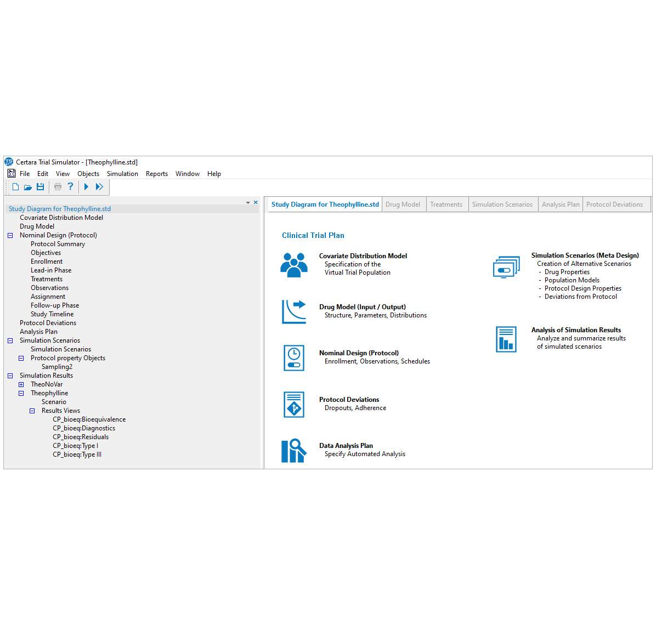Switch to the Simulation Scenarios tab
Viewport: 656px width, 625px height.
pyautogui.click(x=502, y=204)
